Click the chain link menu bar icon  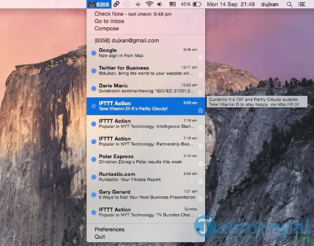coord(116,4)
